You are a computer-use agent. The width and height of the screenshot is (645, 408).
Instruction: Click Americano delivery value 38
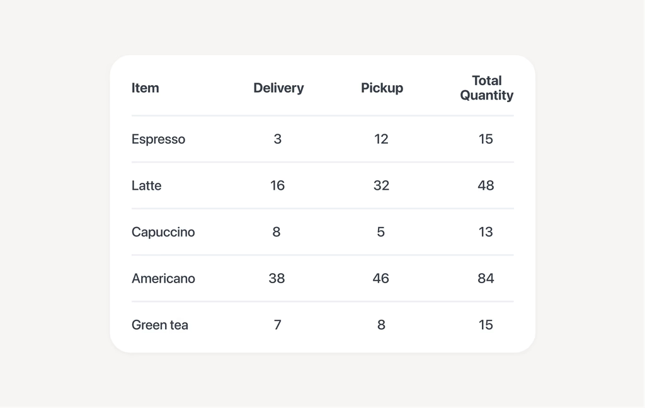(277, 279)
